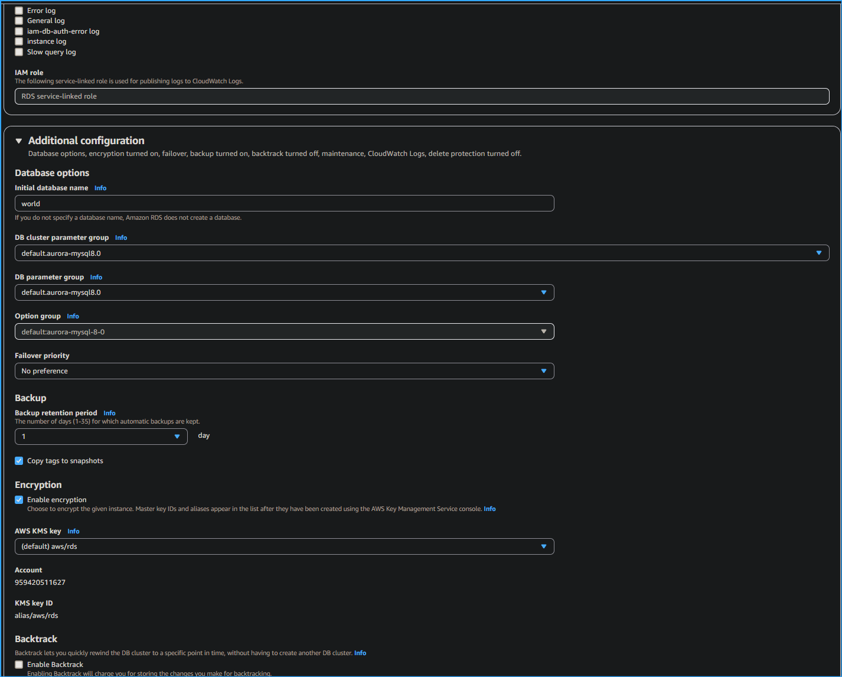Click the Backtrack Info link
Viewport: 842px width, 677px height.
(360, 653)
